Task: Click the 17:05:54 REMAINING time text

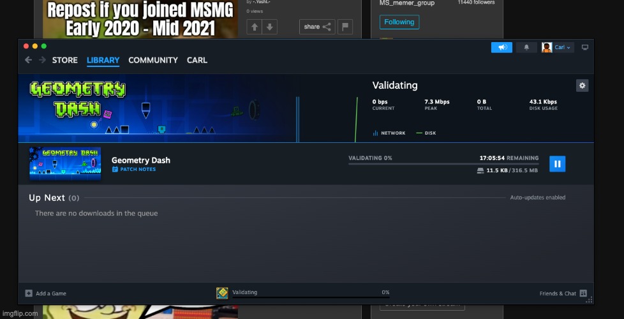Action: 509,158
